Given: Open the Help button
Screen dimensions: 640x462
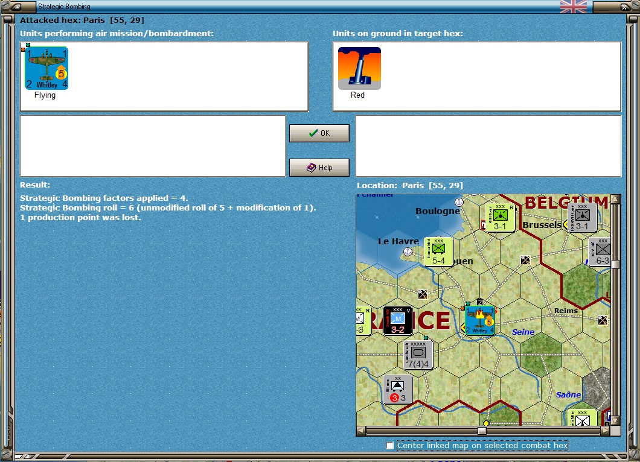Looking at the screenshot, I should tap(319, 168).
